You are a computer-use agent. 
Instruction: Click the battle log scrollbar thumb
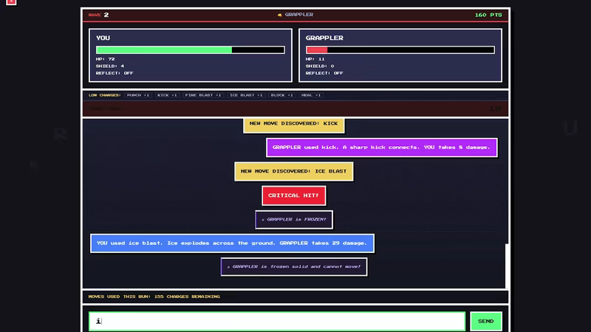pos(507,266)
